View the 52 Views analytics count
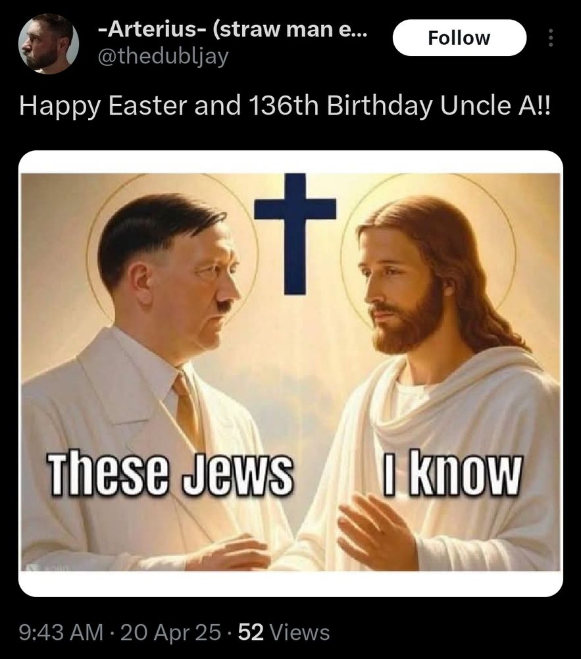 pos(284,632)
